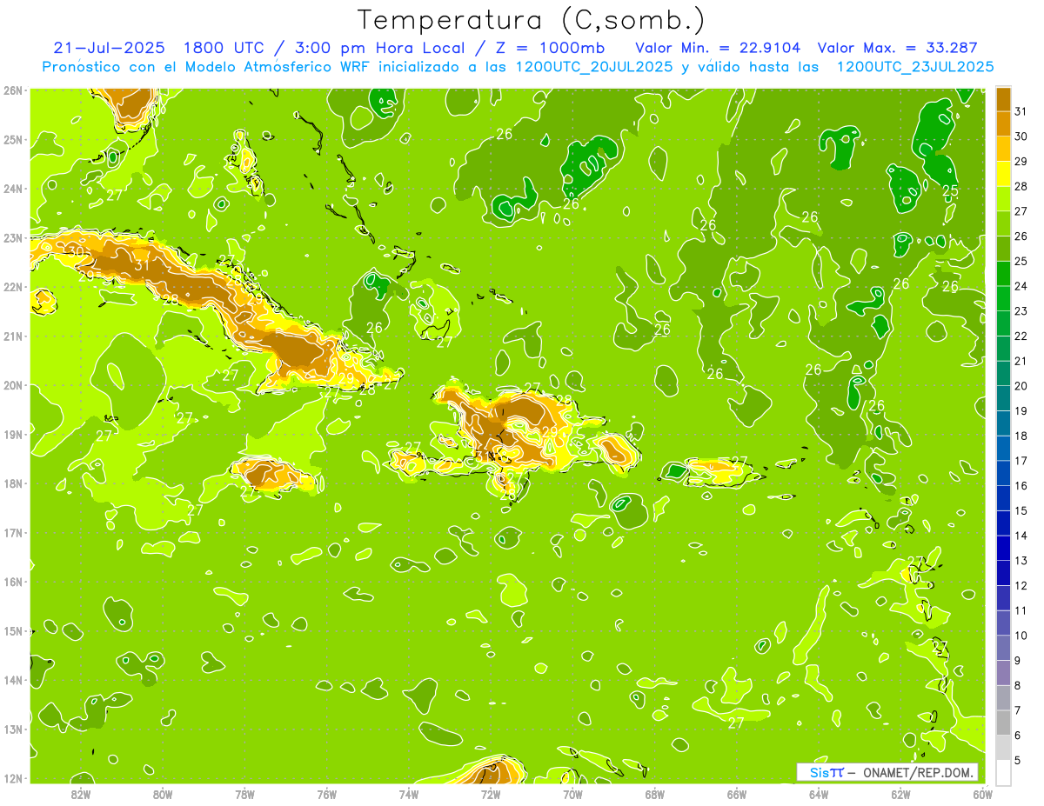Click the '14' value on the color scale
Viewport: 1044px width, 806px height.
pos(1021,536)
